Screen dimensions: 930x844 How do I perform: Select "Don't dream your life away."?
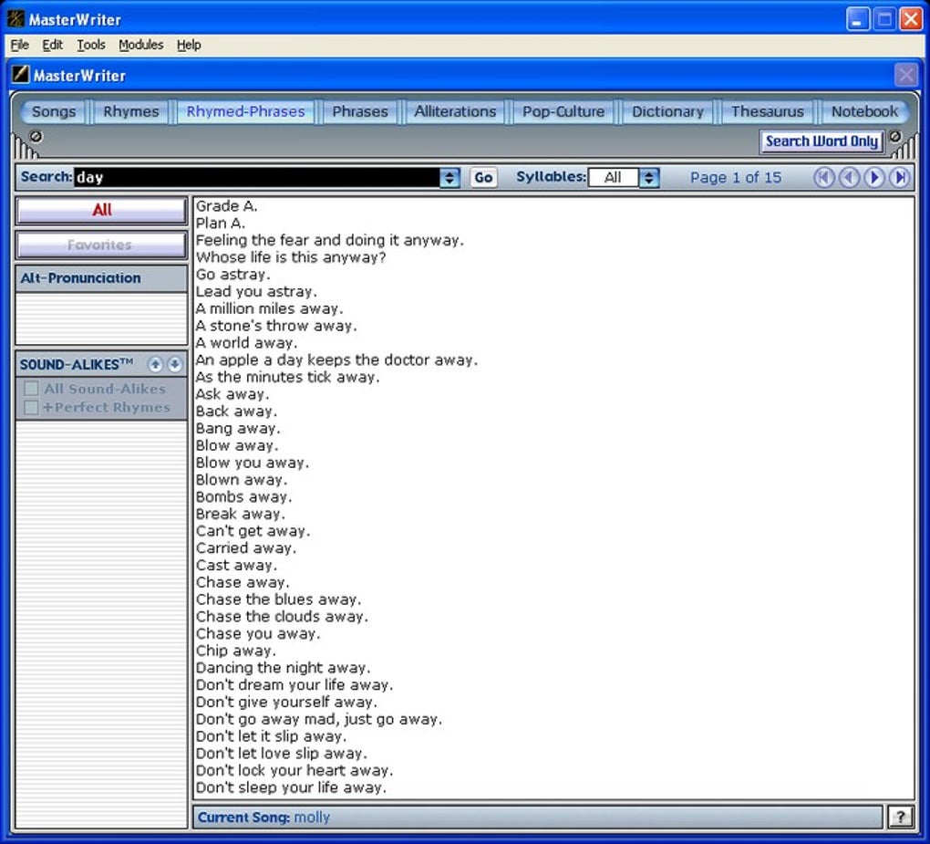tap(294, 685)
